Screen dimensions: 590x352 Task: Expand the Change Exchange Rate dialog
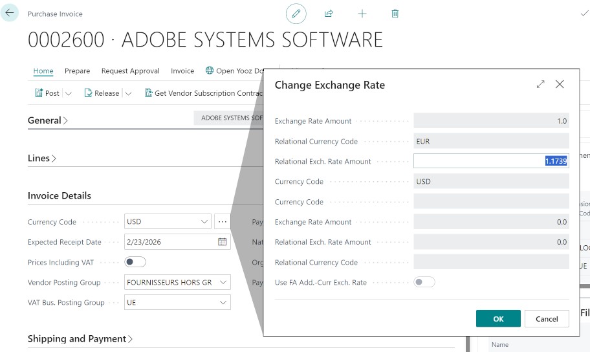tap(541, 84)
